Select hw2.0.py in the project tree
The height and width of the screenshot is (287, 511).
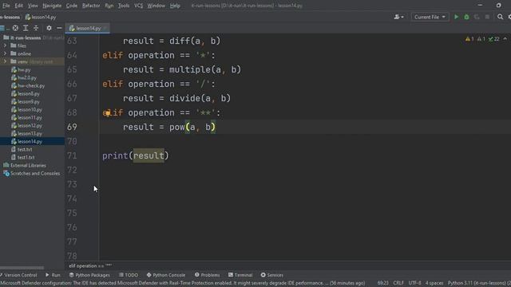tap(24, 77)
